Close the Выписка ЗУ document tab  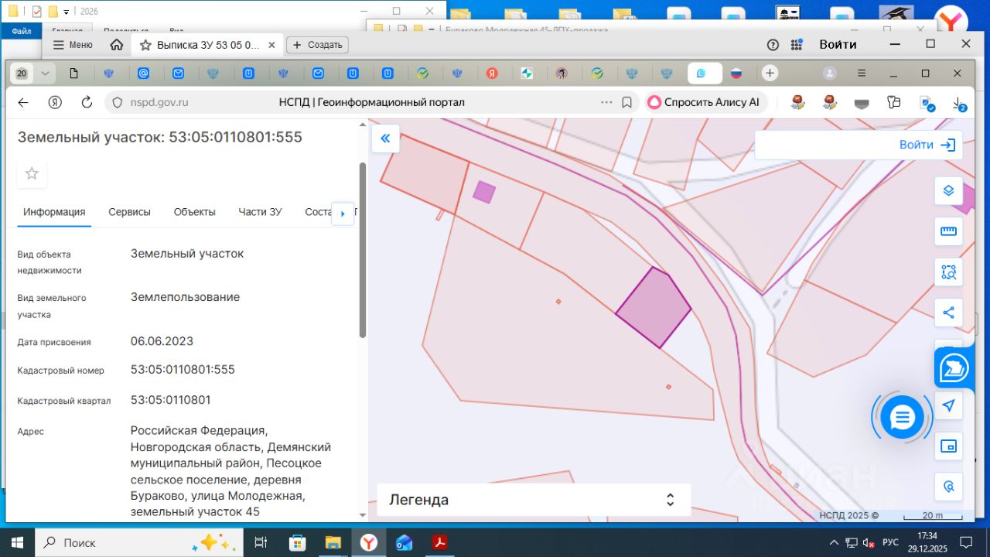(x=271, y=45)
